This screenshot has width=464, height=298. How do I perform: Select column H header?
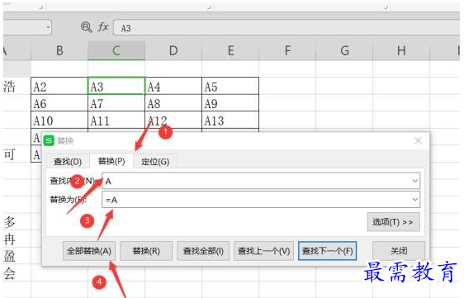click(x=401, y=50)
